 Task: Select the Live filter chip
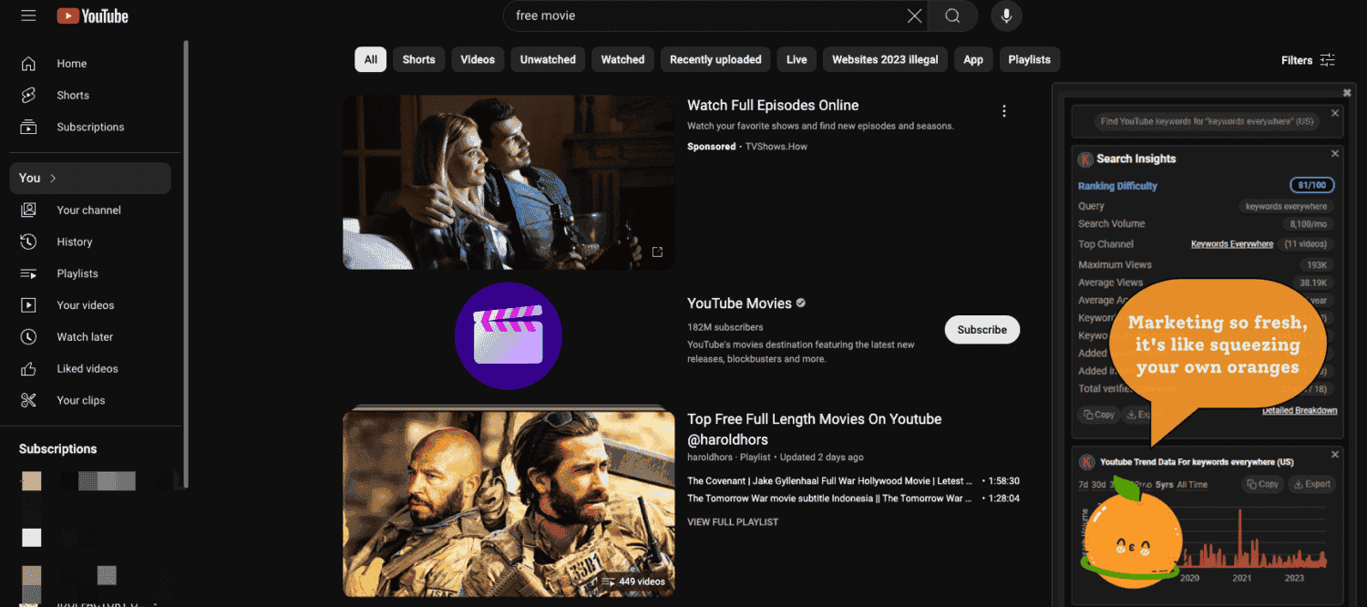[x=797, y=59]
